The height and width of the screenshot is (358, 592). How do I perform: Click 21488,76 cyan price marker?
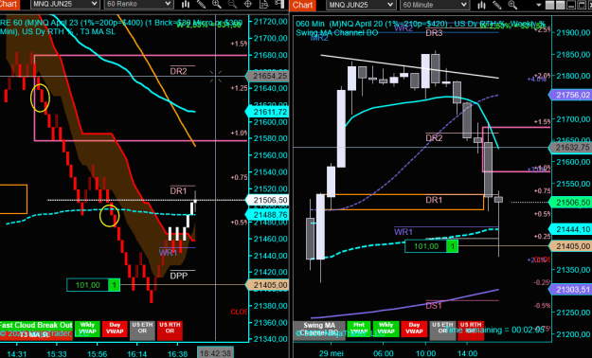[x=268, y=214]
